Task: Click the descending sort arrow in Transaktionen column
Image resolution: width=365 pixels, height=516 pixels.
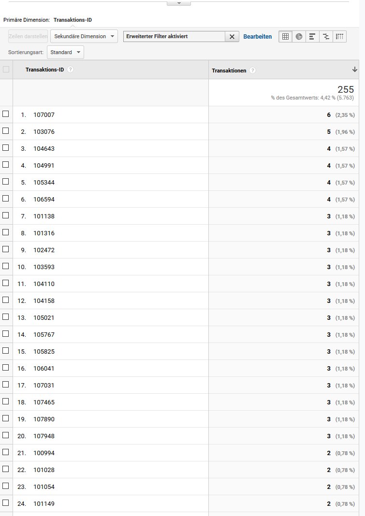Action: [x=355, y=70]
